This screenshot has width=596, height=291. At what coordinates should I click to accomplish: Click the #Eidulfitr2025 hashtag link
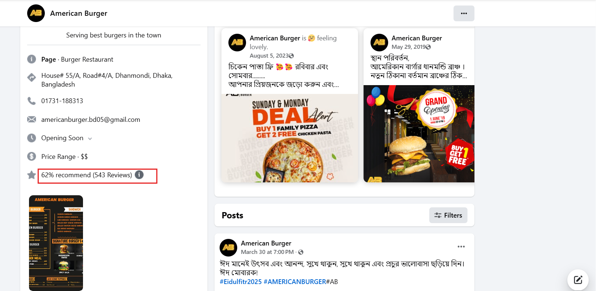point(241,282)
